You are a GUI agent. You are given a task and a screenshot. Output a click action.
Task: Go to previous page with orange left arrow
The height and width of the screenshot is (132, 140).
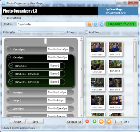coord(101,122)
